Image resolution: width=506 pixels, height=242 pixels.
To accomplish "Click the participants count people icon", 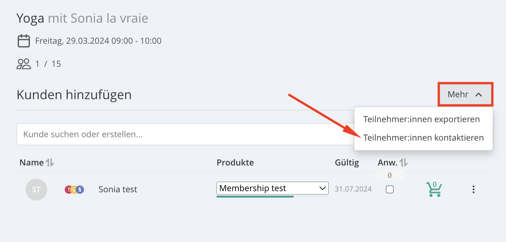I will 24,64.
